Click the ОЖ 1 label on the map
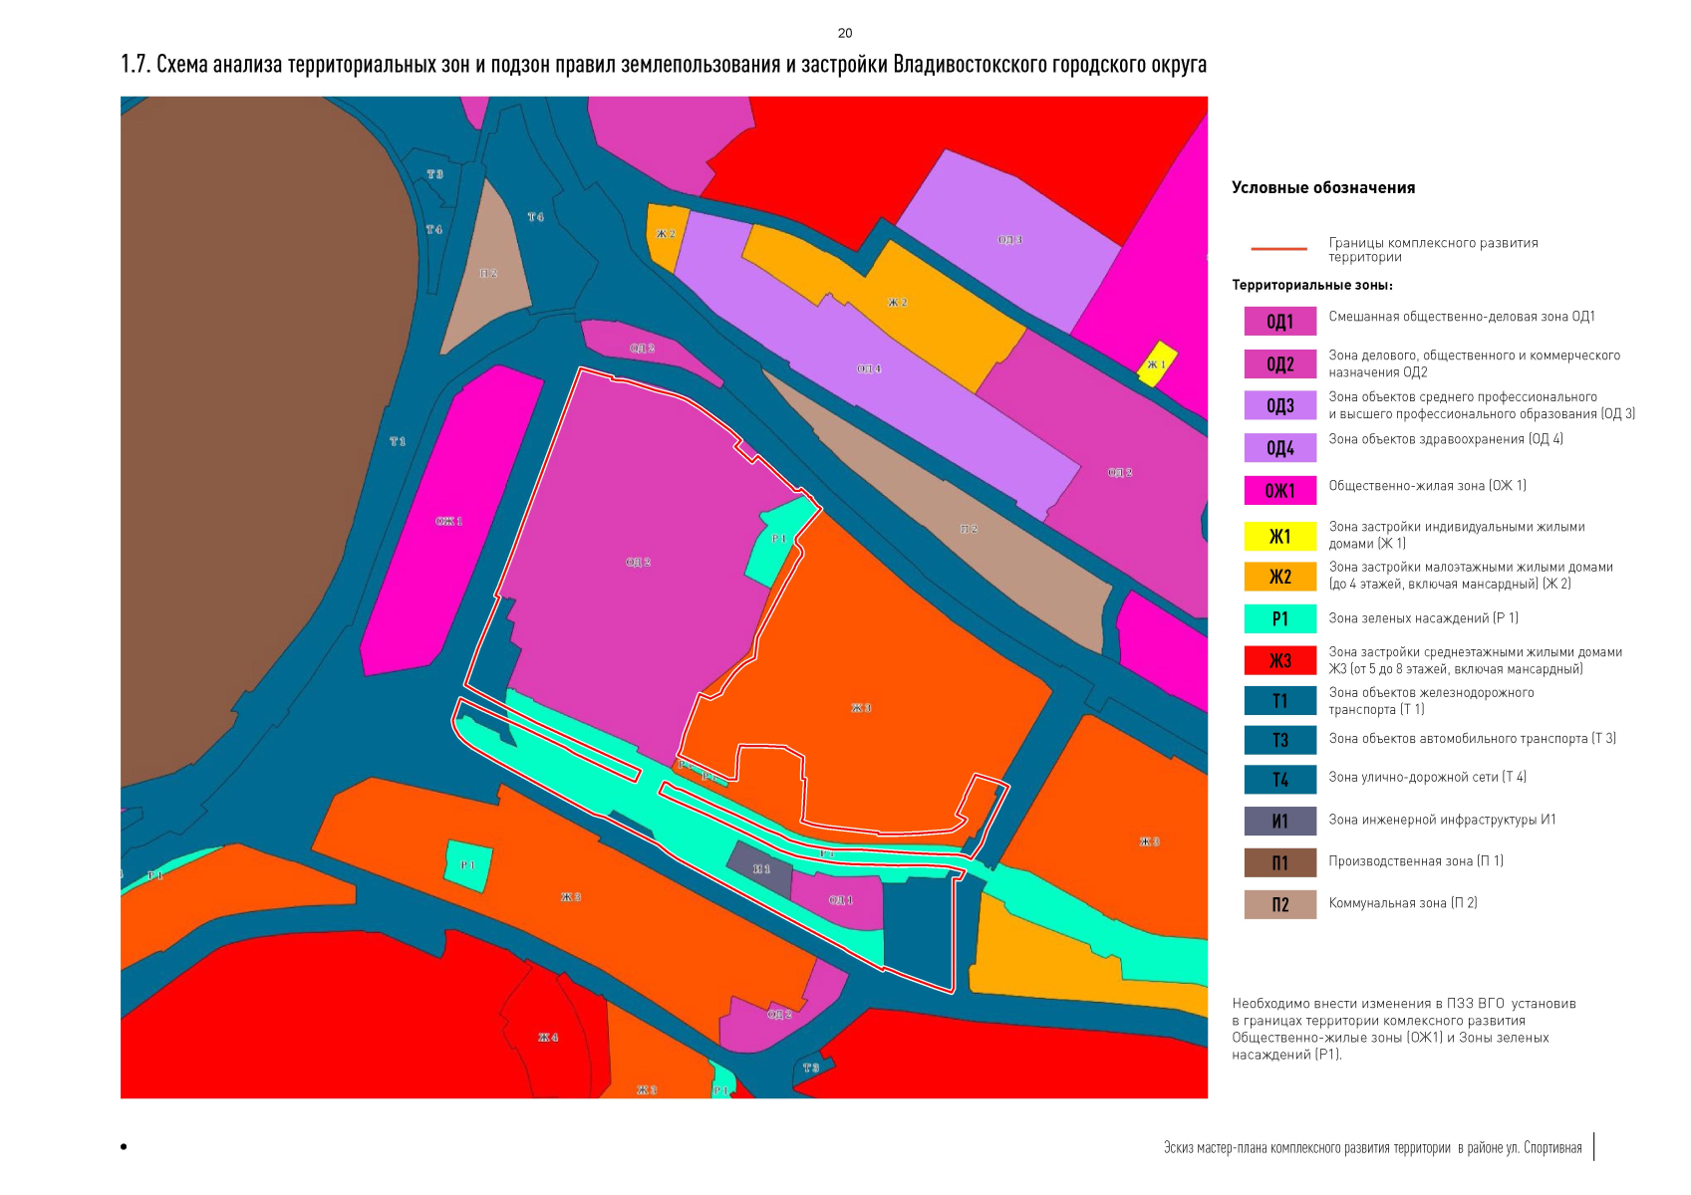1691x1195 pixels. click(448, 521)
